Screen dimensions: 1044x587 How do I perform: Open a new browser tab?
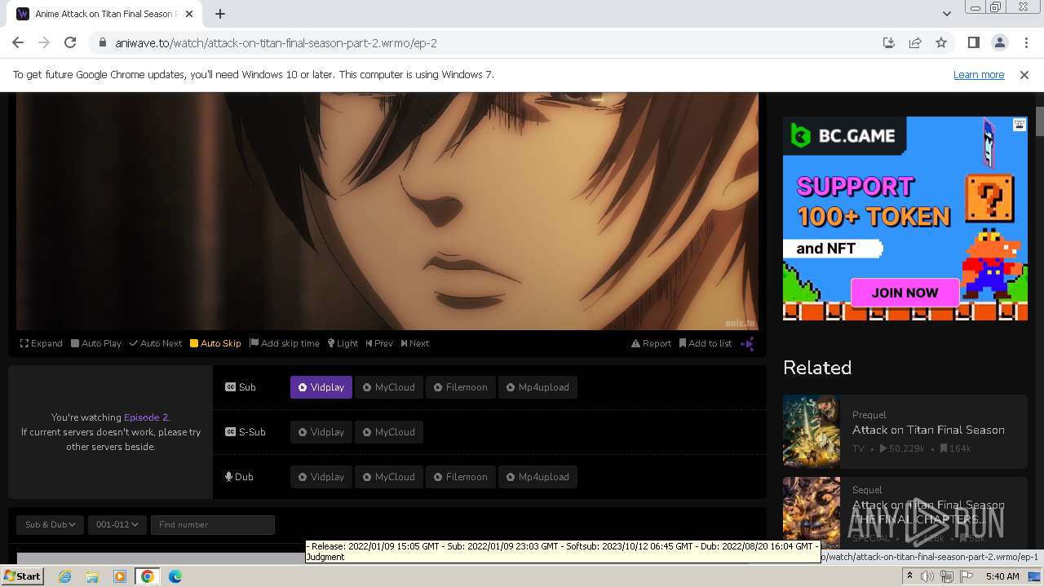coord(220,14)
